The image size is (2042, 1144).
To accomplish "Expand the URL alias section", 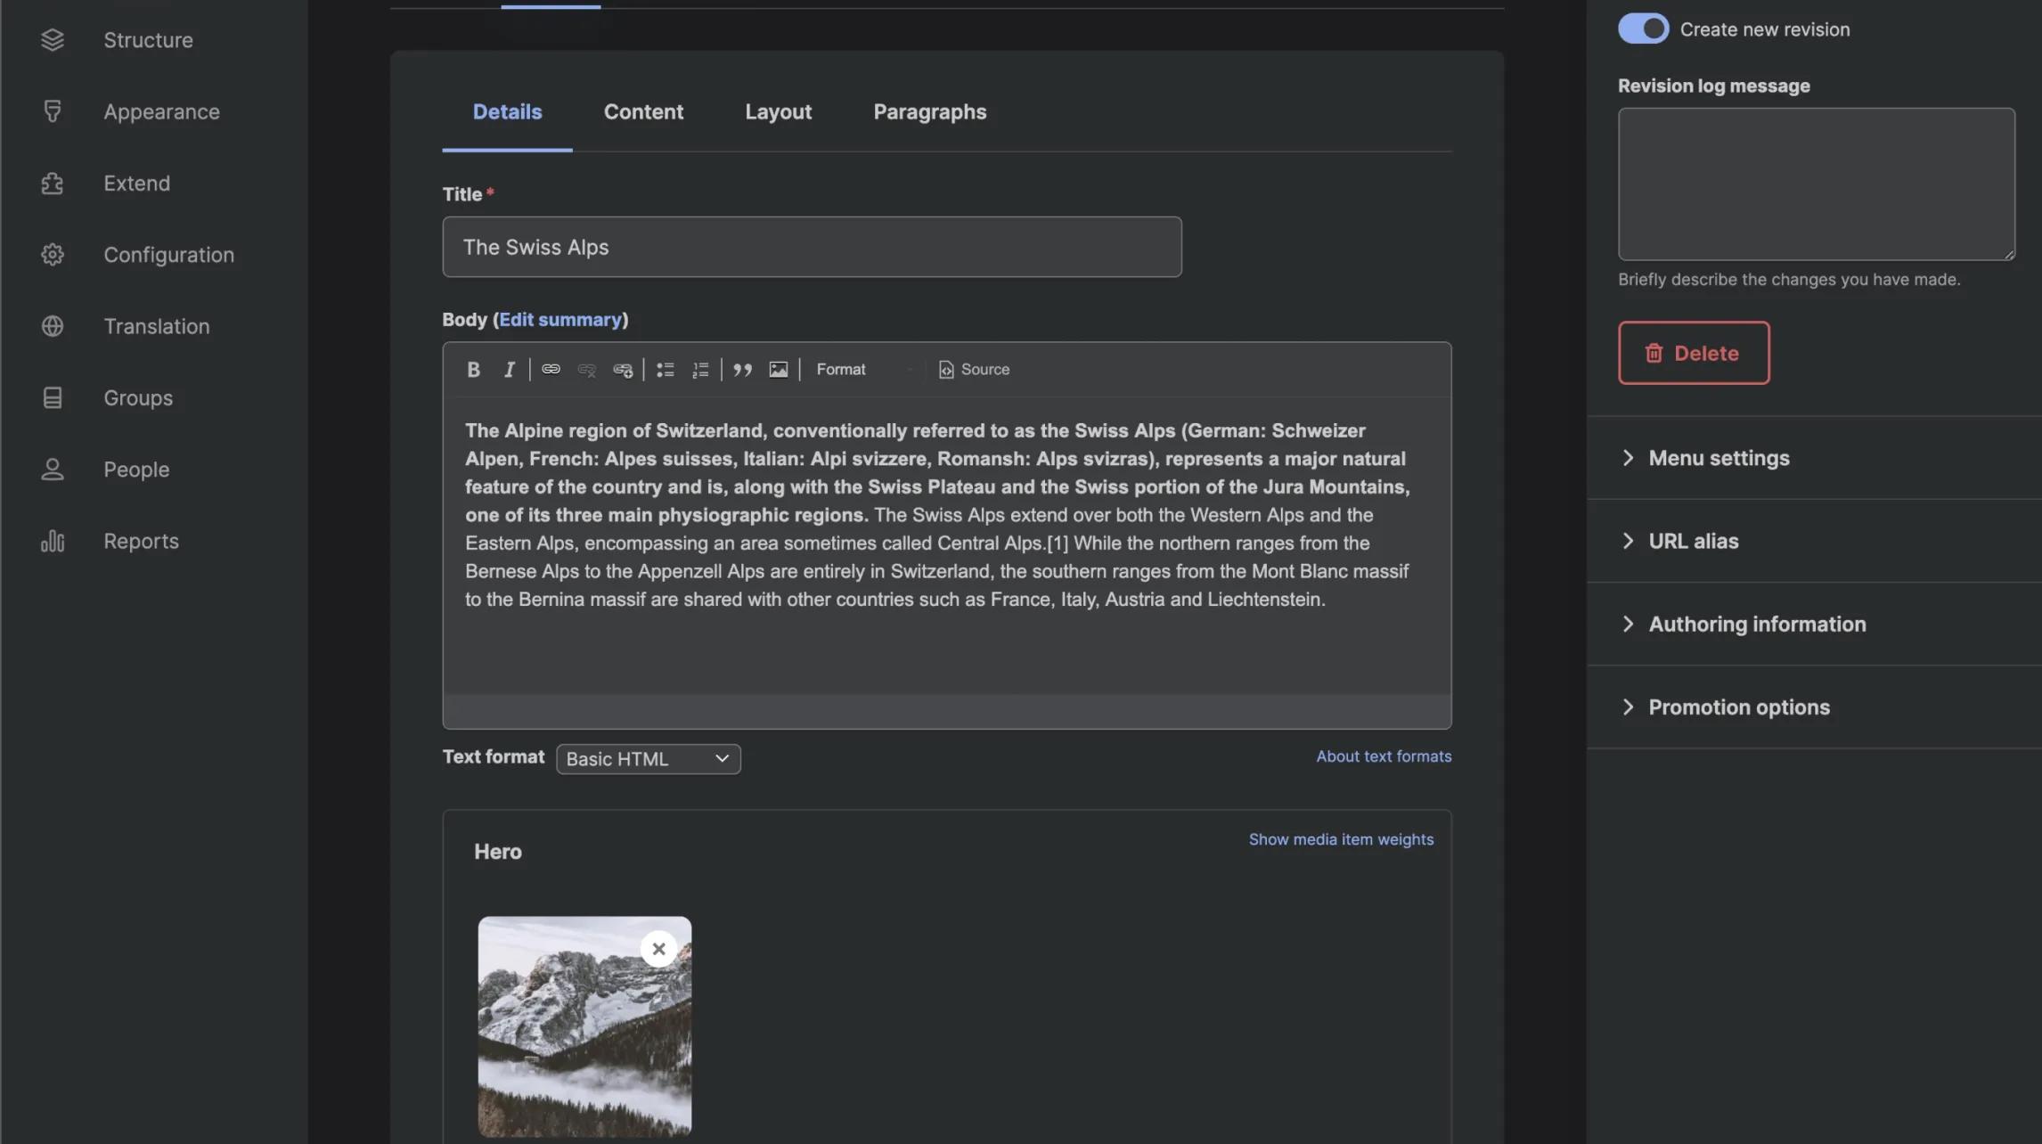I will (x=1693, y=541).
